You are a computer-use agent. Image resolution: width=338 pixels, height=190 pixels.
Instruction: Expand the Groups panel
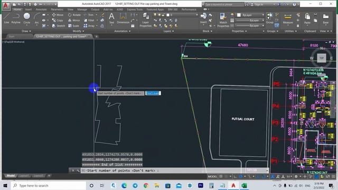[273, 31]
